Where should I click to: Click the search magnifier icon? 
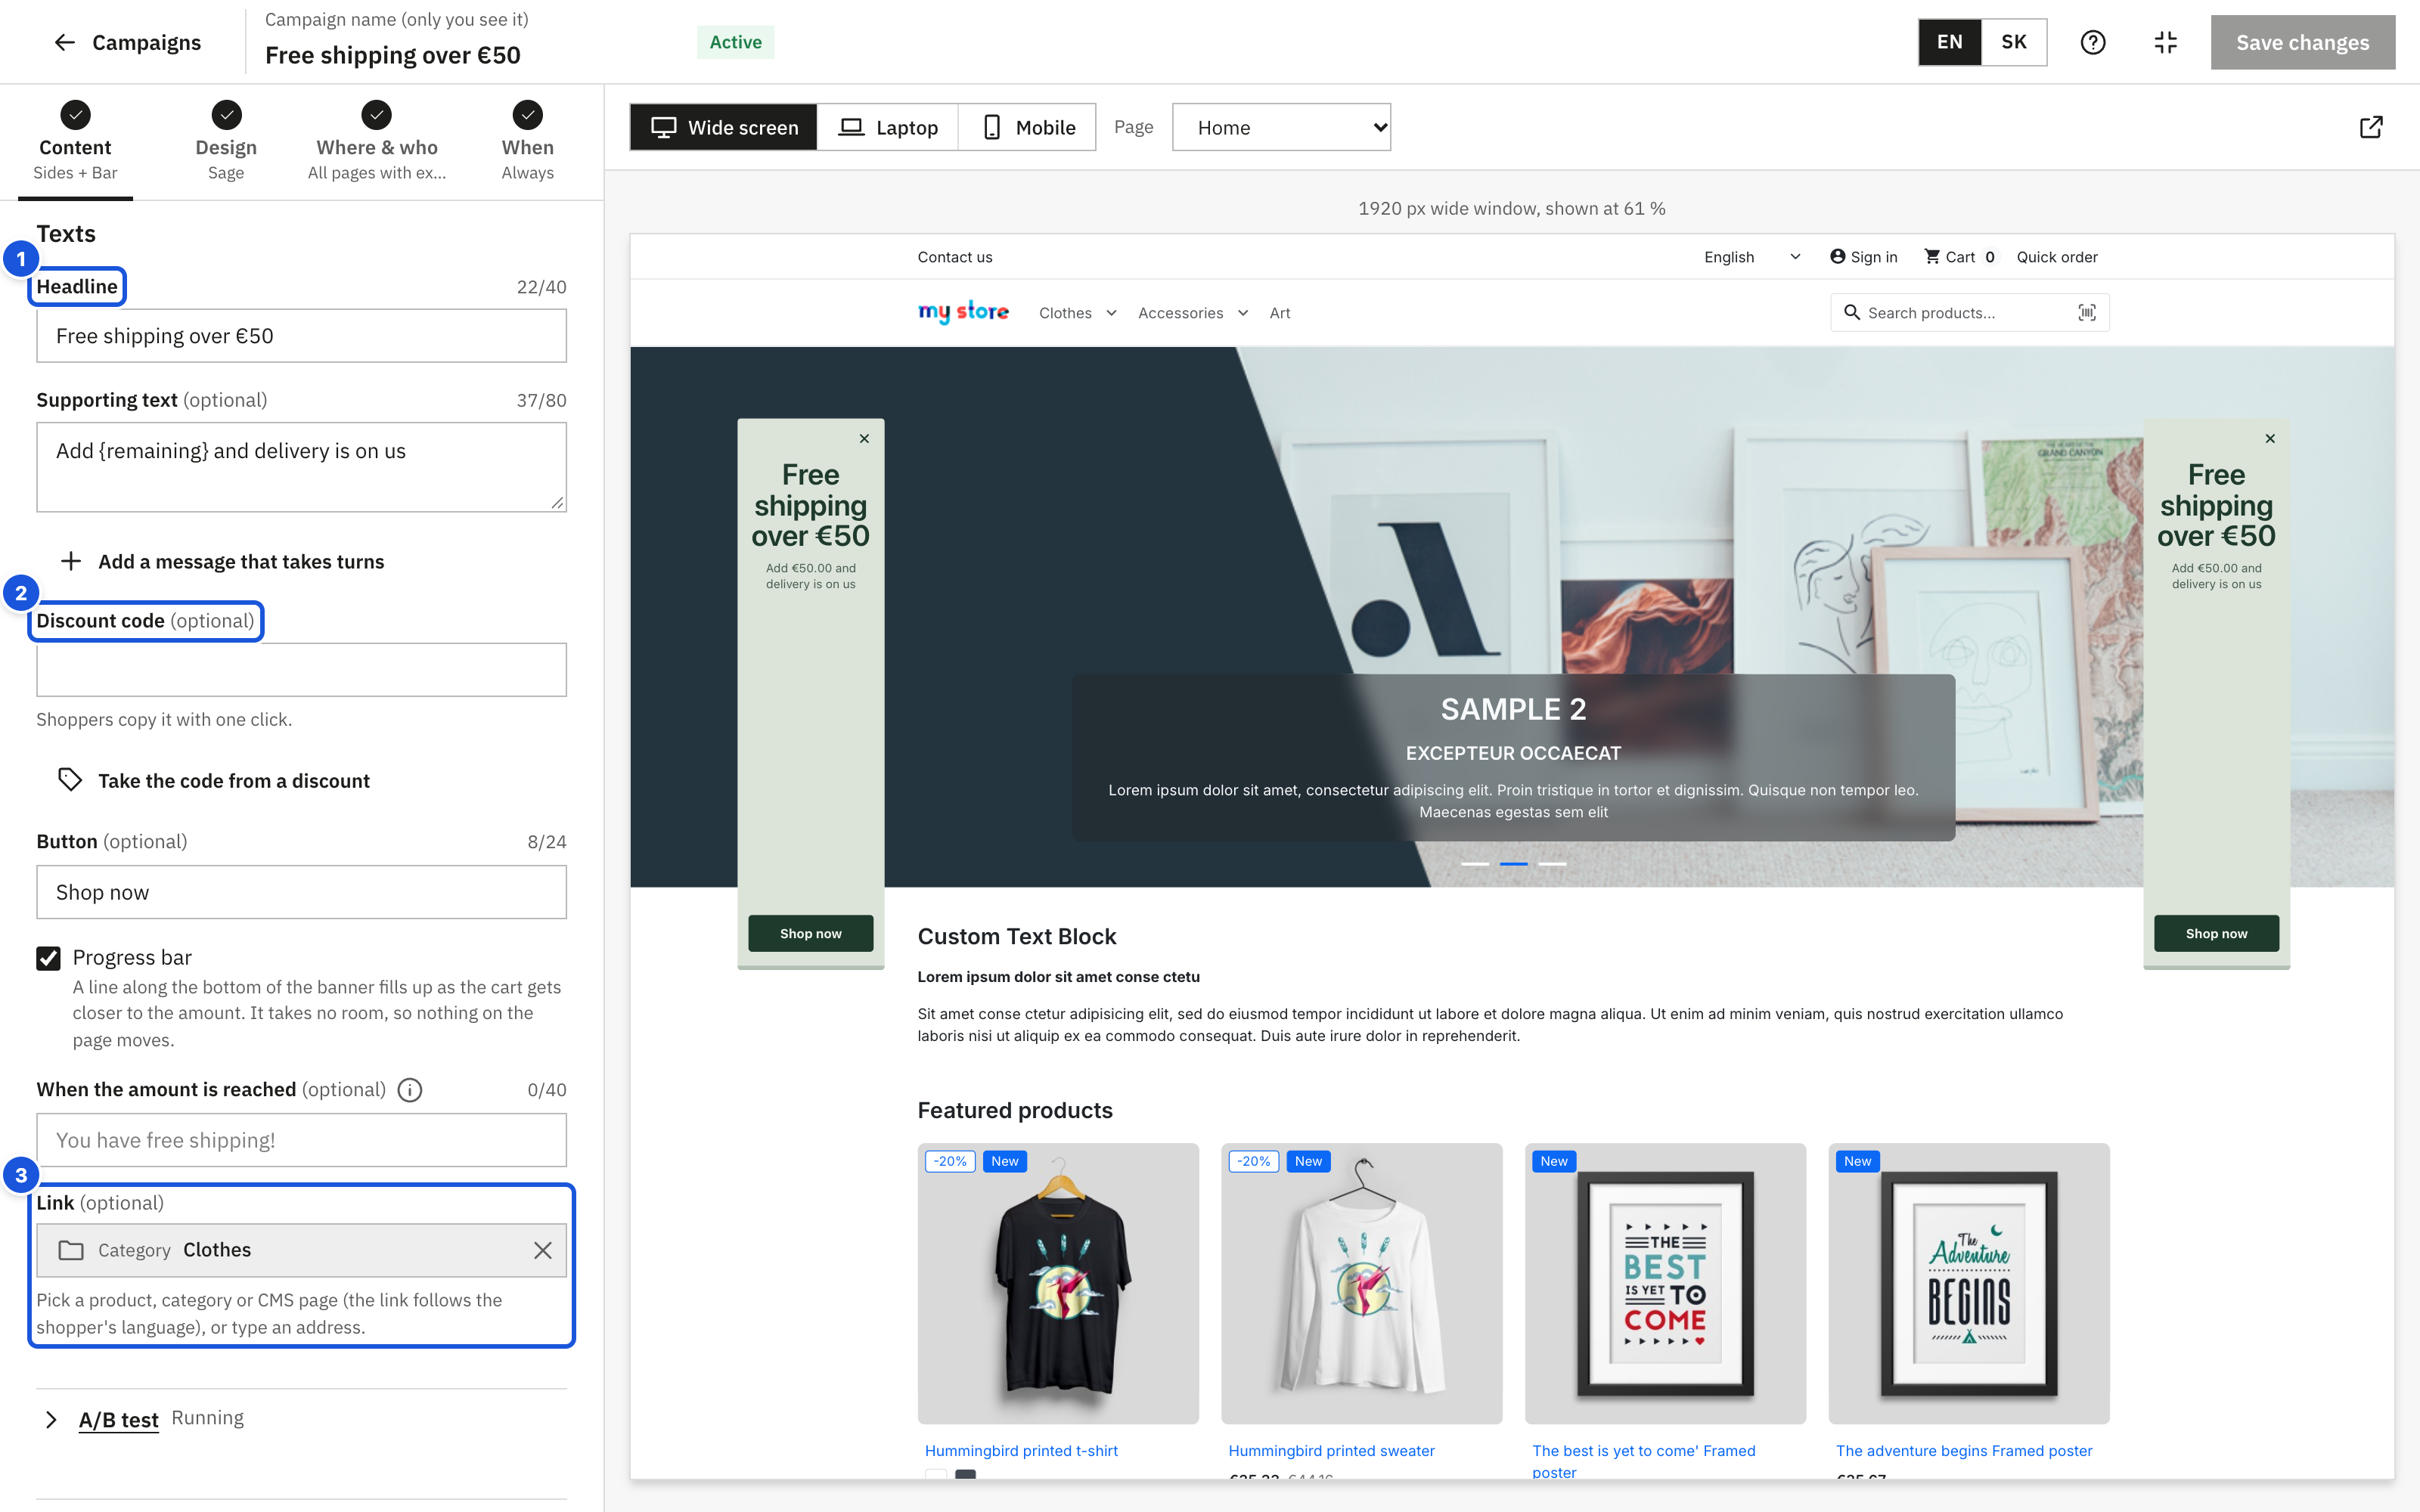[x=1852, y=313]
